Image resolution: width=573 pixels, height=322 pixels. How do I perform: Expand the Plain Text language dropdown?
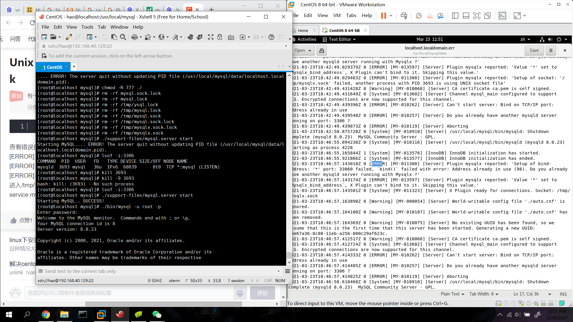pyautogui.click(x=452, y=294)
